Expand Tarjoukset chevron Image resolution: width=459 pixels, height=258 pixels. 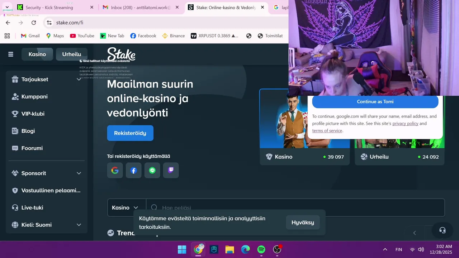[79, 79]
